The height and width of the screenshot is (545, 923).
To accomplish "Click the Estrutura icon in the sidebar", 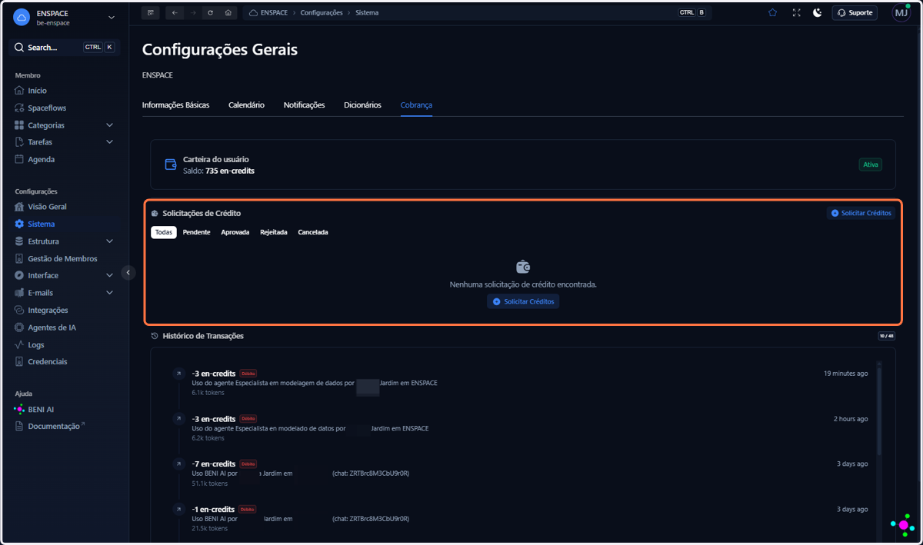I will (x=20, y=241).
